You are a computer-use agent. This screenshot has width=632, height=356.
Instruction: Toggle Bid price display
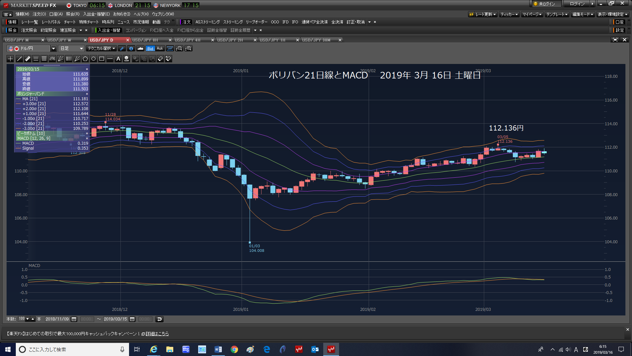150,48
